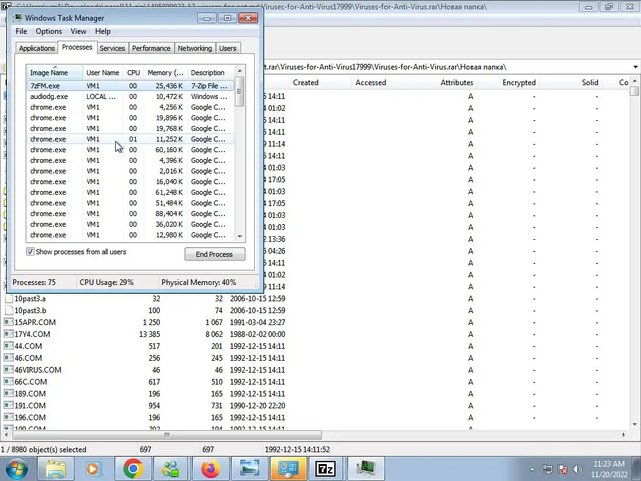This screenshot has height=481, width=641.
Task: Sort processes by Memory column
Action: pyautogui.click(x=165, y=73)
